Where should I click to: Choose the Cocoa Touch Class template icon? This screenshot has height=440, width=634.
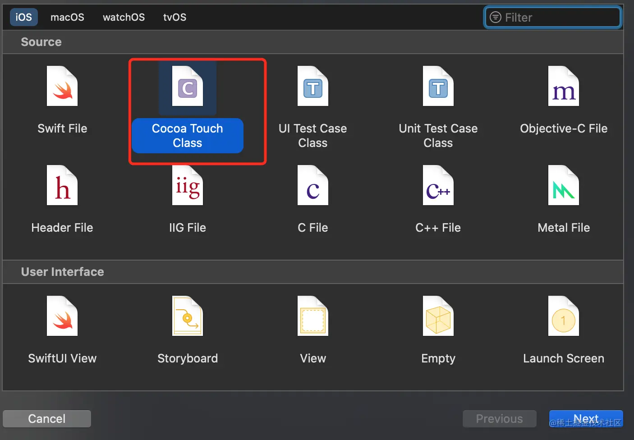tap(188, 86)
